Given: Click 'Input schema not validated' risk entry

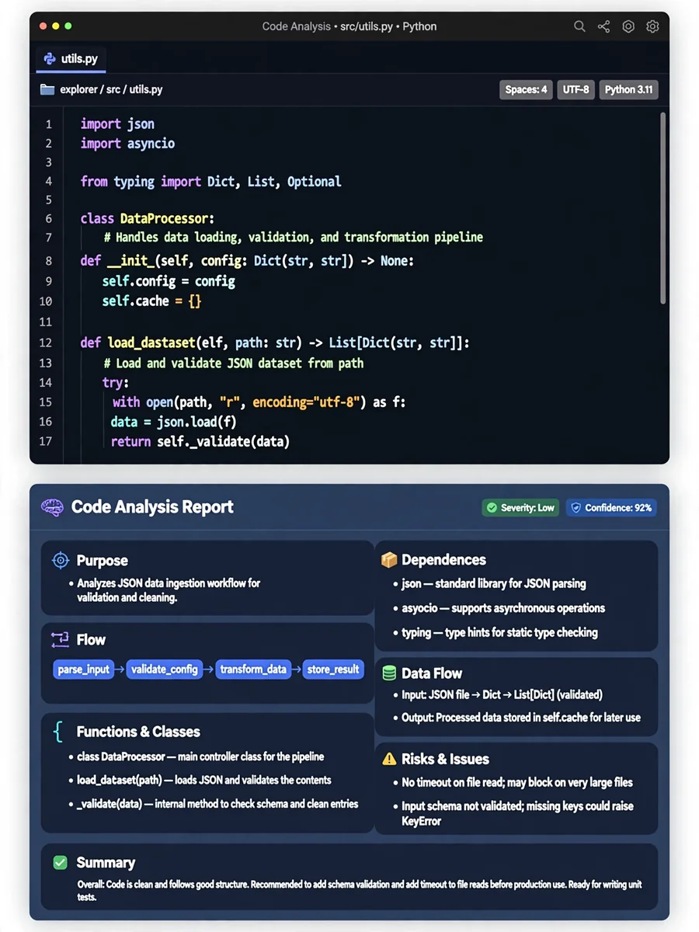Looking at the screenshot, I should pos(517,813).
